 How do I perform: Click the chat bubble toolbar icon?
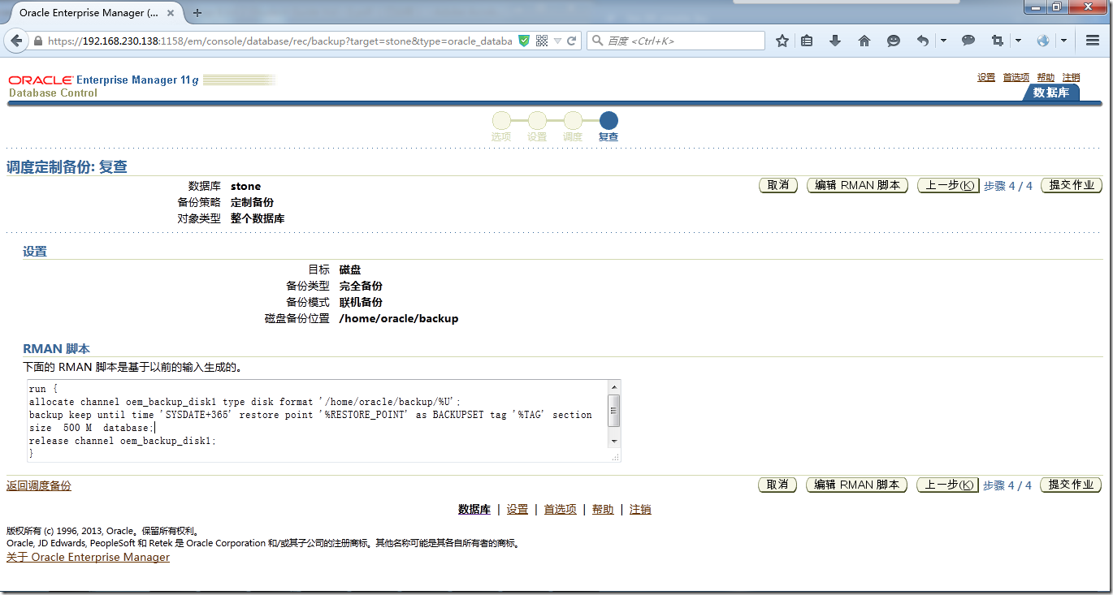[968, 41]
